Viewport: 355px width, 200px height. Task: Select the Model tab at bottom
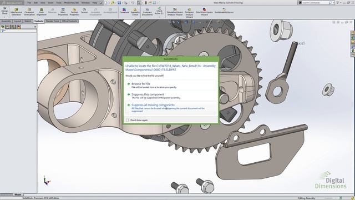point(18,194)
